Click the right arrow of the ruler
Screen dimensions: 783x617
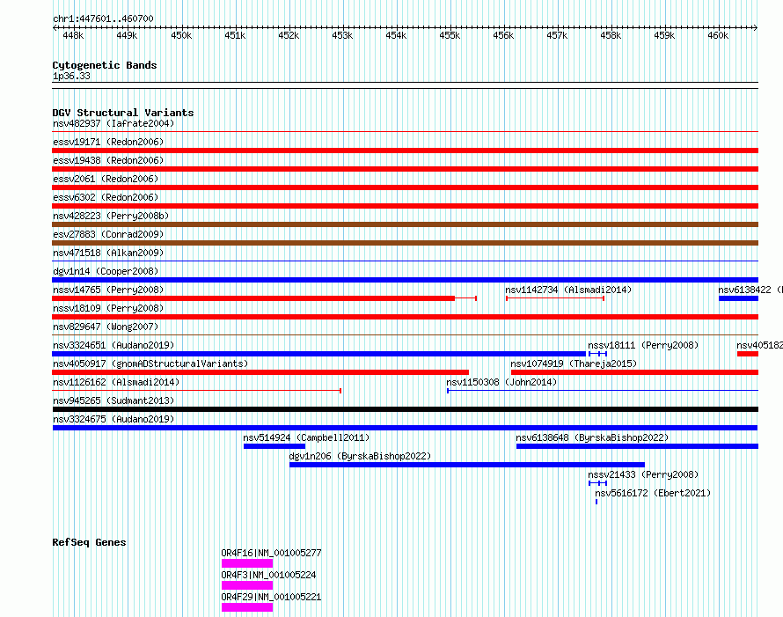pos(756,27)
